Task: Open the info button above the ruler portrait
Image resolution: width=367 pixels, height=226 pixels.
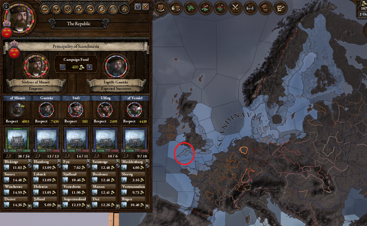Action: click(x=6, y=6)
